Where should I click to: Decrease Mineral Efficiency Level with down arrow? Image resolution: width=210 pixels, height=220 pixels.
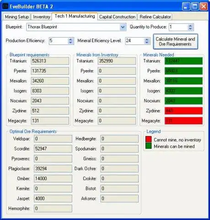point(147,43)
